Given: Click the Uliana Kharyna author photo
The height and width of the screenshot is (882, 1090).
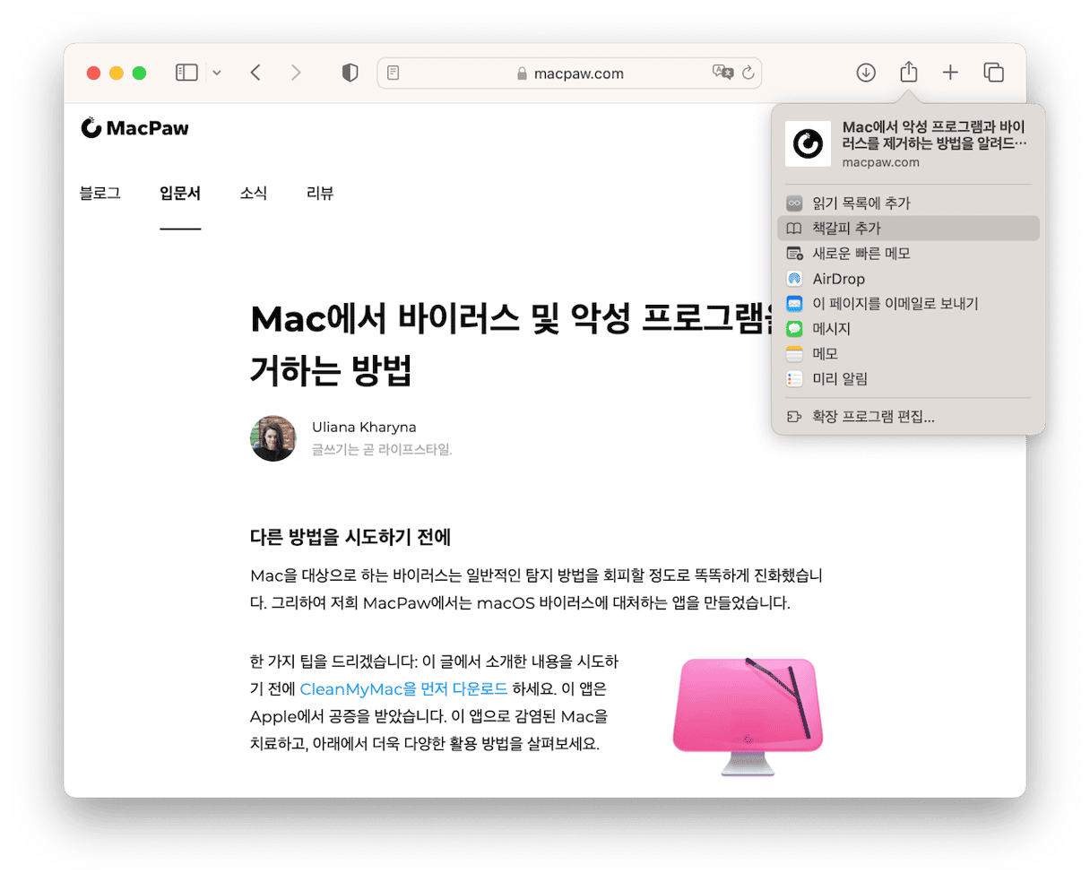Looking at the screenshot, I should pyautogui.click(x=273, y=438).
